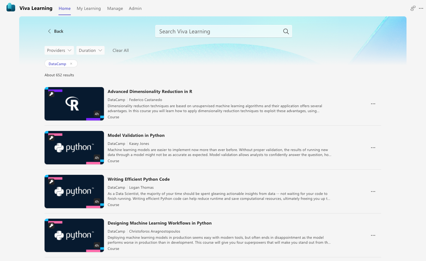Viewport: 426px width, 261px height.
Task: Switch to the My Learning tab
Action: (89, 8)
